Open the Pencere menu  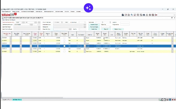(72, 12)
